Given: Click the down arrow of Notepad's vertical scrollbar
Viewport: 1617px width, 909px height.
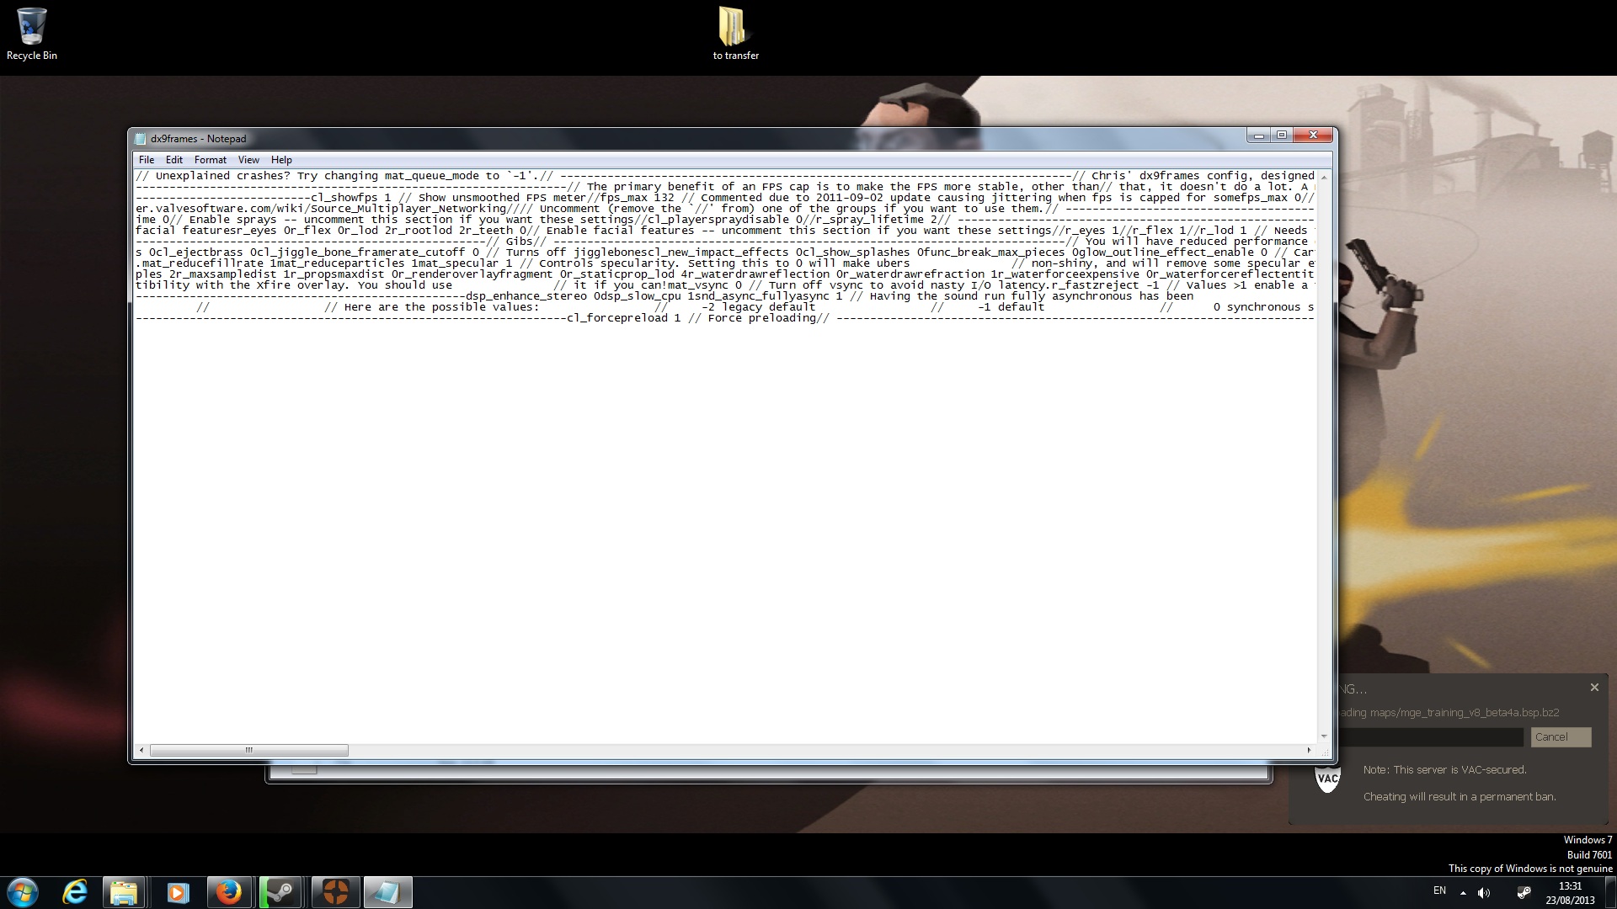Looking at the screenshot, I should (x=1324, y=737).
